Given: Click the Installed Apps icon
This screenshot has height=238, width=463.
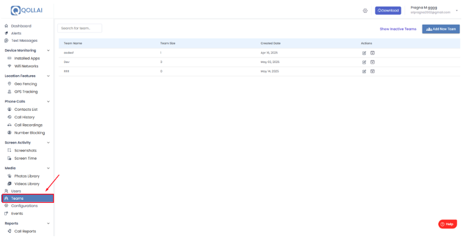Looking at the screenshot, I should (10, 59).
